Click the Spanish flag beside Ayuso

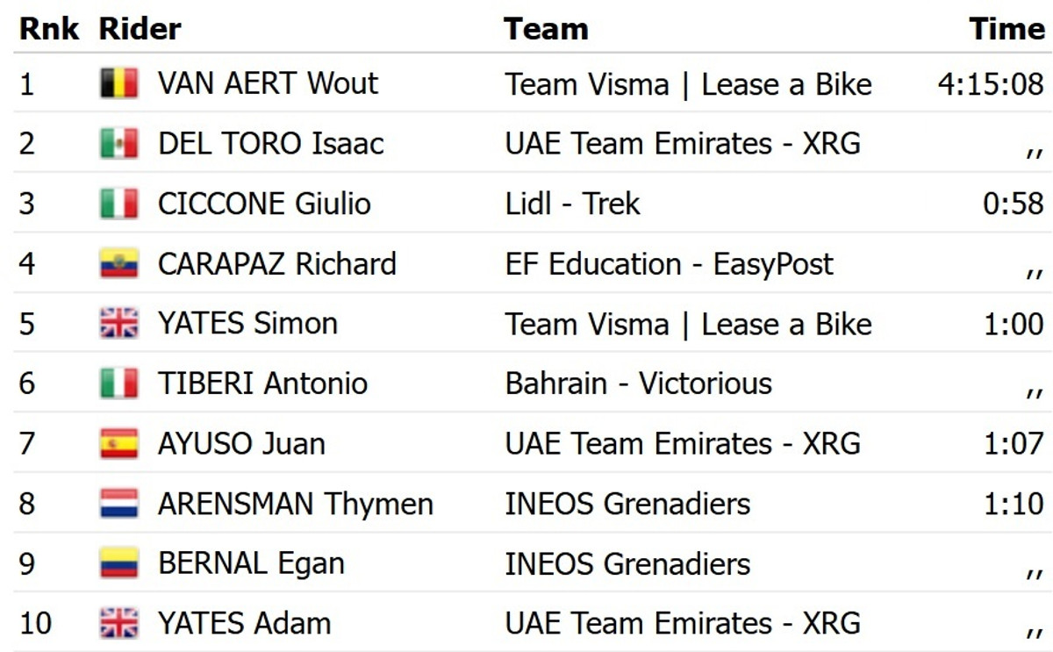click(118, 443)
